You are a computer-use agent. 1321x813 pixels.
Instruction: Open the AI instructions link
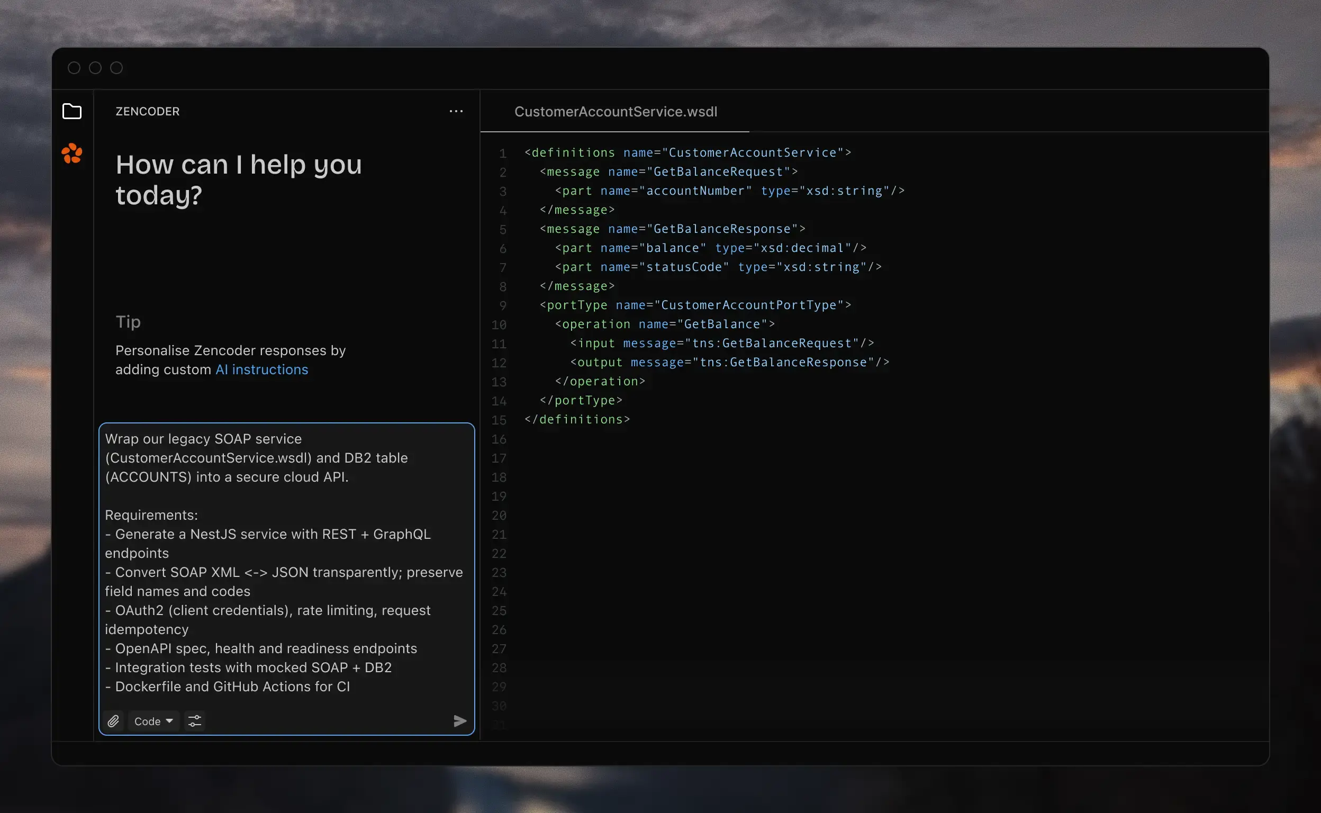point(262,369)
